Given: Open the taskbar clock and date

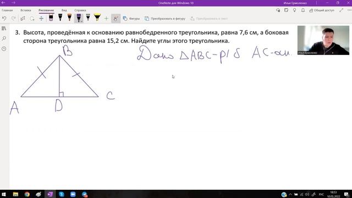Looking at the screenshot, I should click(x=333, y=194).
